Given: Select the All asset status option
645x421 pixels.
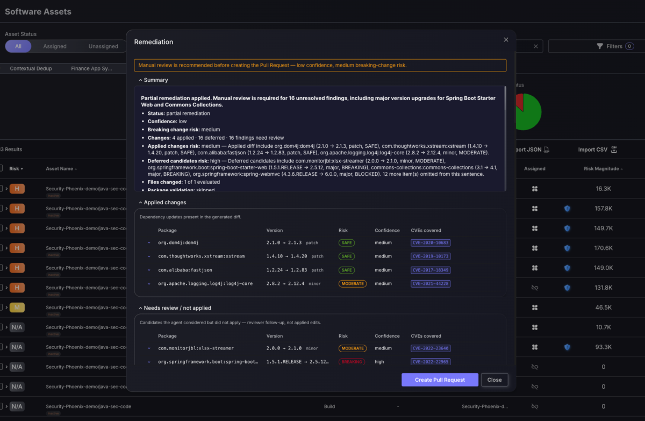Looking at the screenshot, I should pos(18,46).
